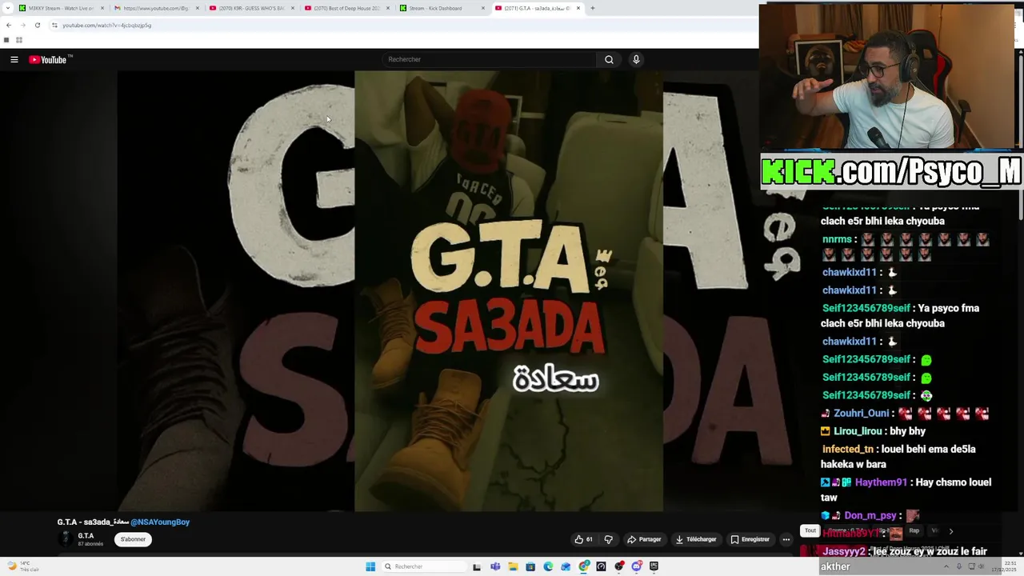Screen dimensions: 1024x576
Task: Click chat username Lirou_lirou
Action: click(859, 431)
